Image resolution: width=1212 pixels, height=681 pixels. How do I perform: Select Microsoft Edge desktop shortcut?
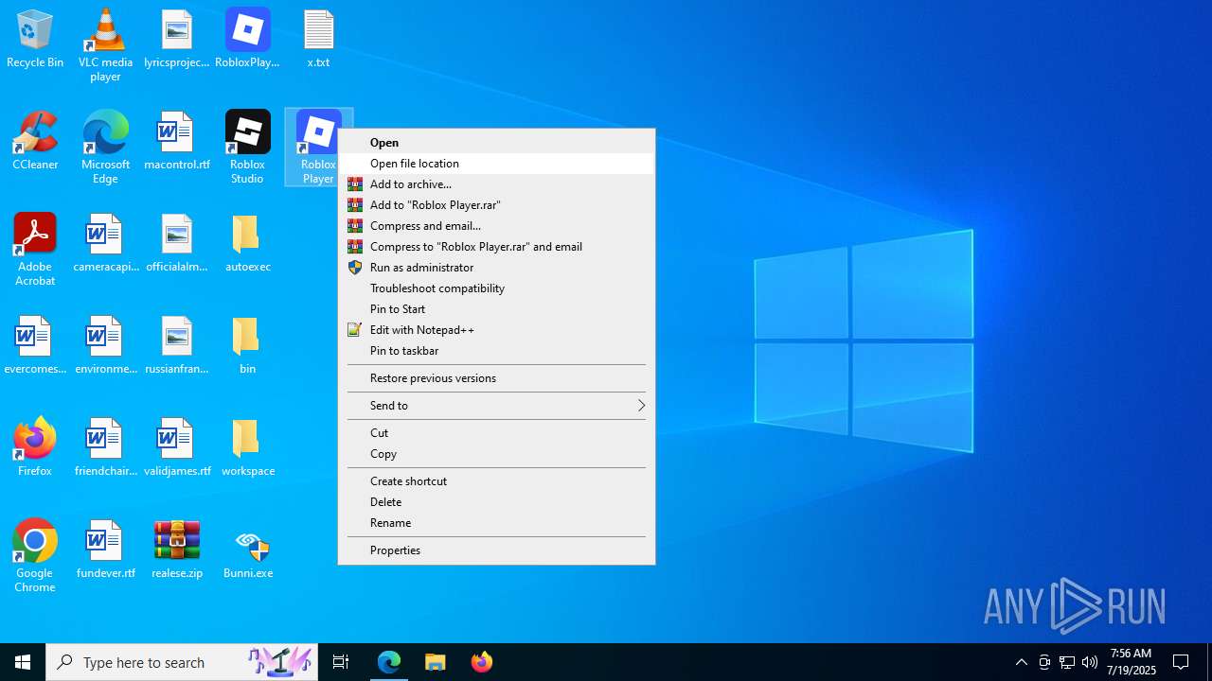(x=105, y=147)
